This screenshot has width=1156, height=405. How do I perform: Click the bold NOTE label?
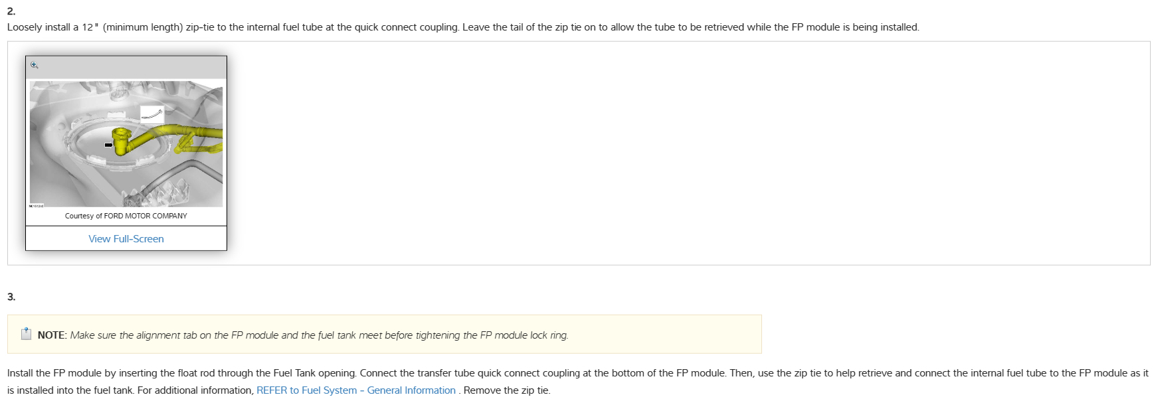pos(51,335)
